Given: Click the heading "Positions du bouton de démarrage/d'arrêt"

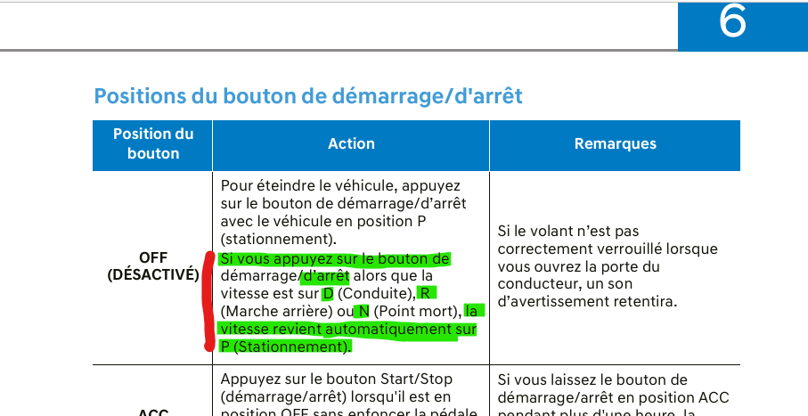Looking at the screenshot, I should (308, 95).
